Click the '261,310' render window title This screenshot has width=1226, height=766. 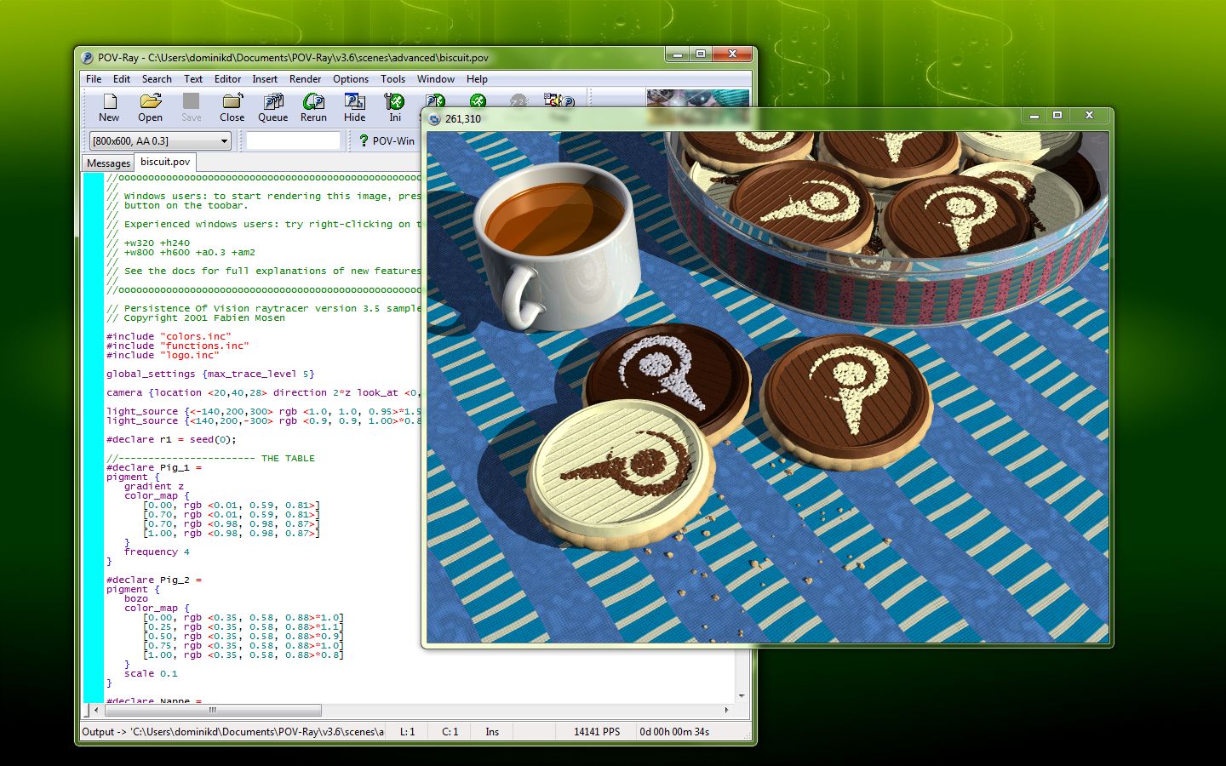pos(463,119)
